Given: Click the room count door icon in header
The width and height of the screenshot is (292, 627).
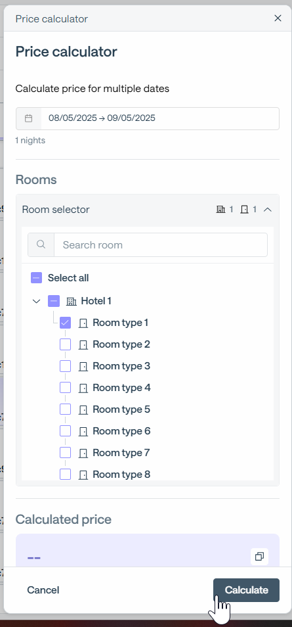Looking at the screenshot, I should point(245,209).
